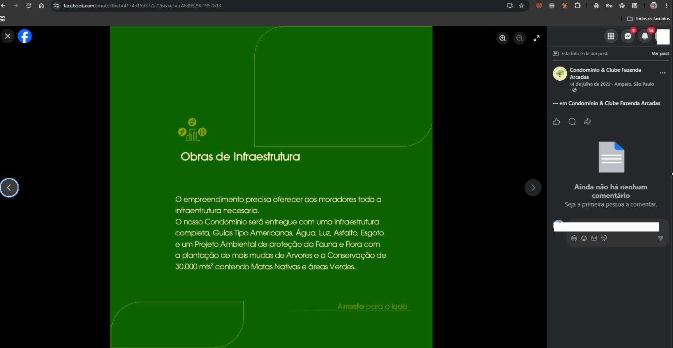Viewport: 673px width, 348px height.
Task: Open the Todos os favoritos folder
Action: (x=648, y=19)
